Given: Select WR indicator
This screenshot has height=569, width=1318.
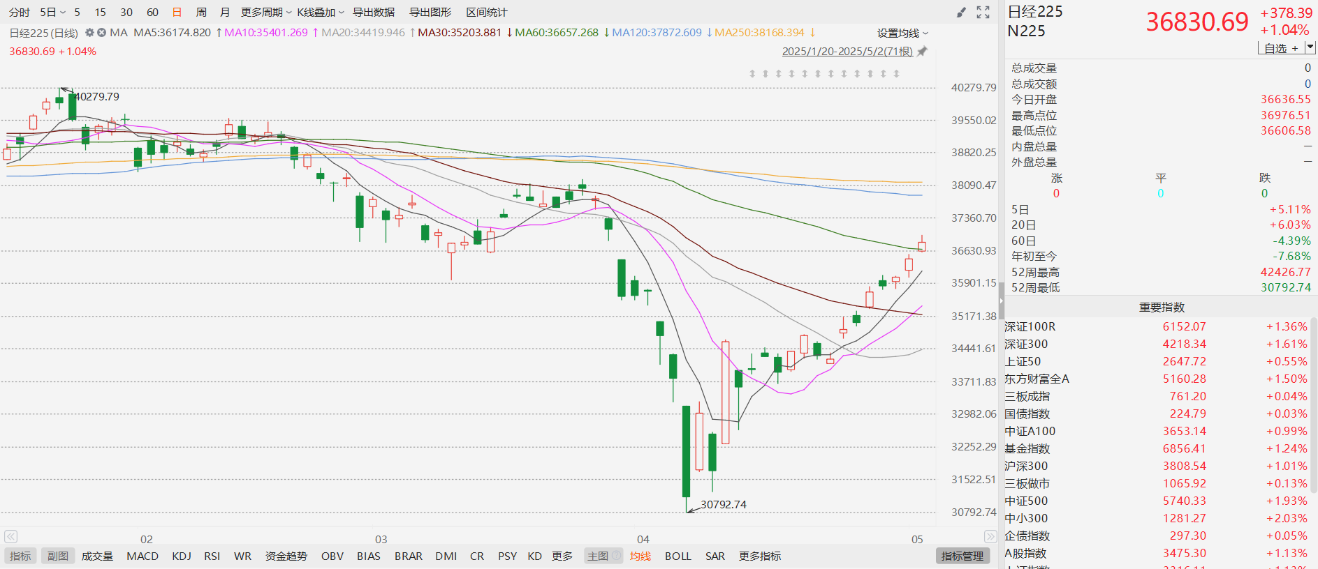Looking at the screenshot, I should [x=242, y=556].
